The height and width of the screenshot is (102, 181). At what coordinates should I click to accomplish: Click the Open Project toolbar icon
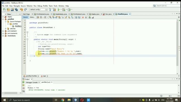(x=12, y=10)
